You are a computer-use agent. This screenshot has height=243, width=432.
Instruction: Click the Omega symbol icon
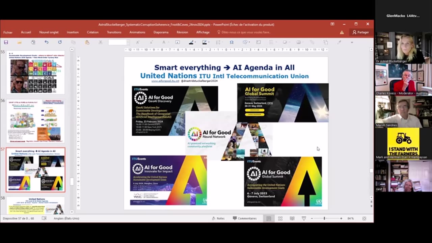[x=232, y=42]
